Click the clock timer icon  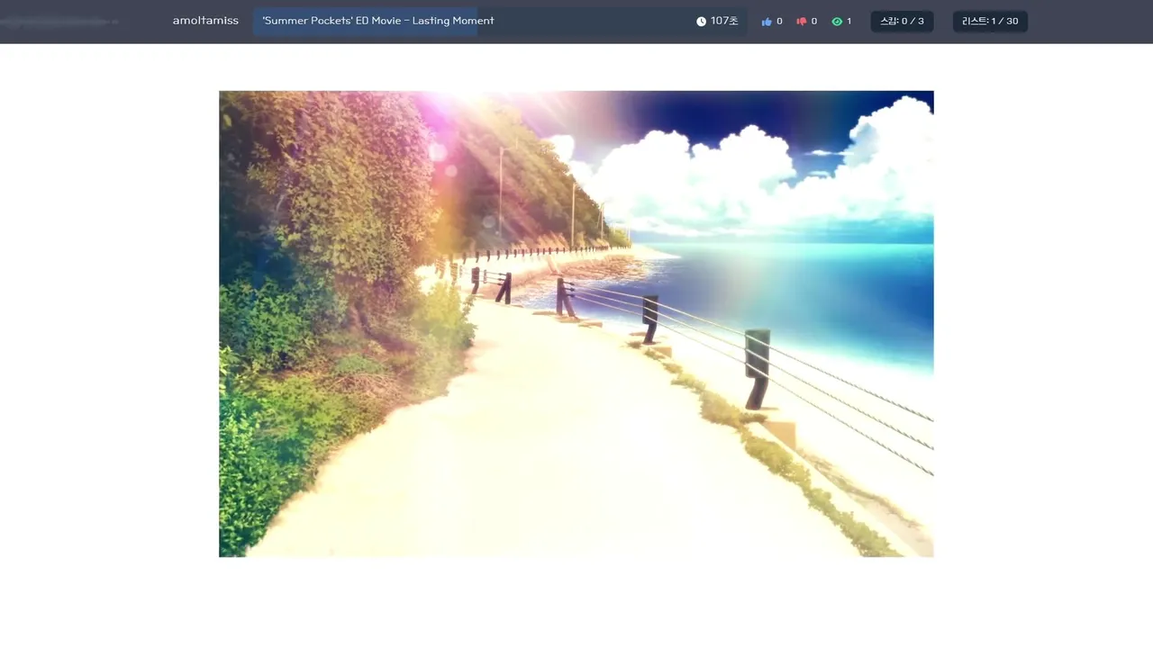click(x=701, y=22)
